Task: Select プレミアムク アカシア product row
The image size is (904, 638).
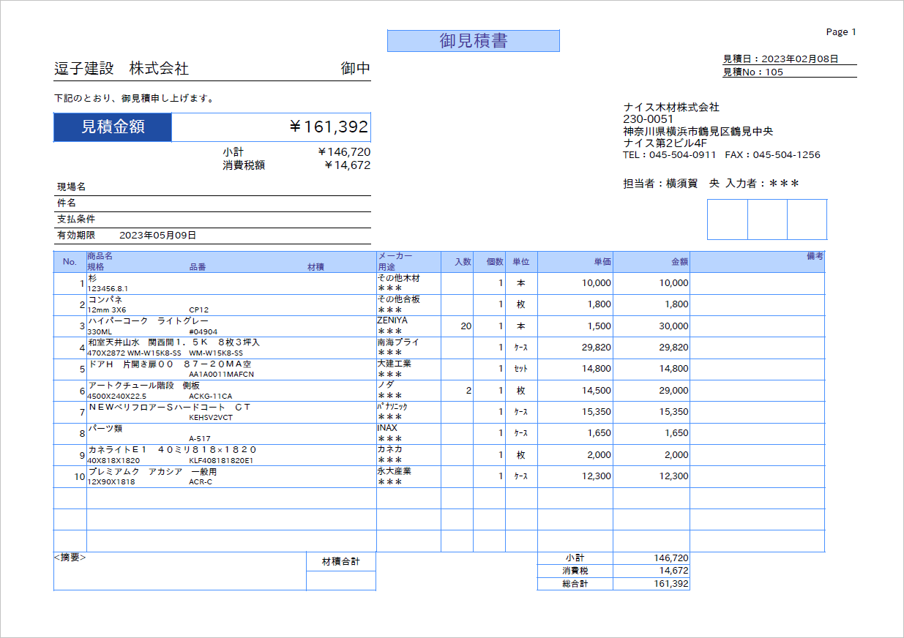Action: coord(152,471)
